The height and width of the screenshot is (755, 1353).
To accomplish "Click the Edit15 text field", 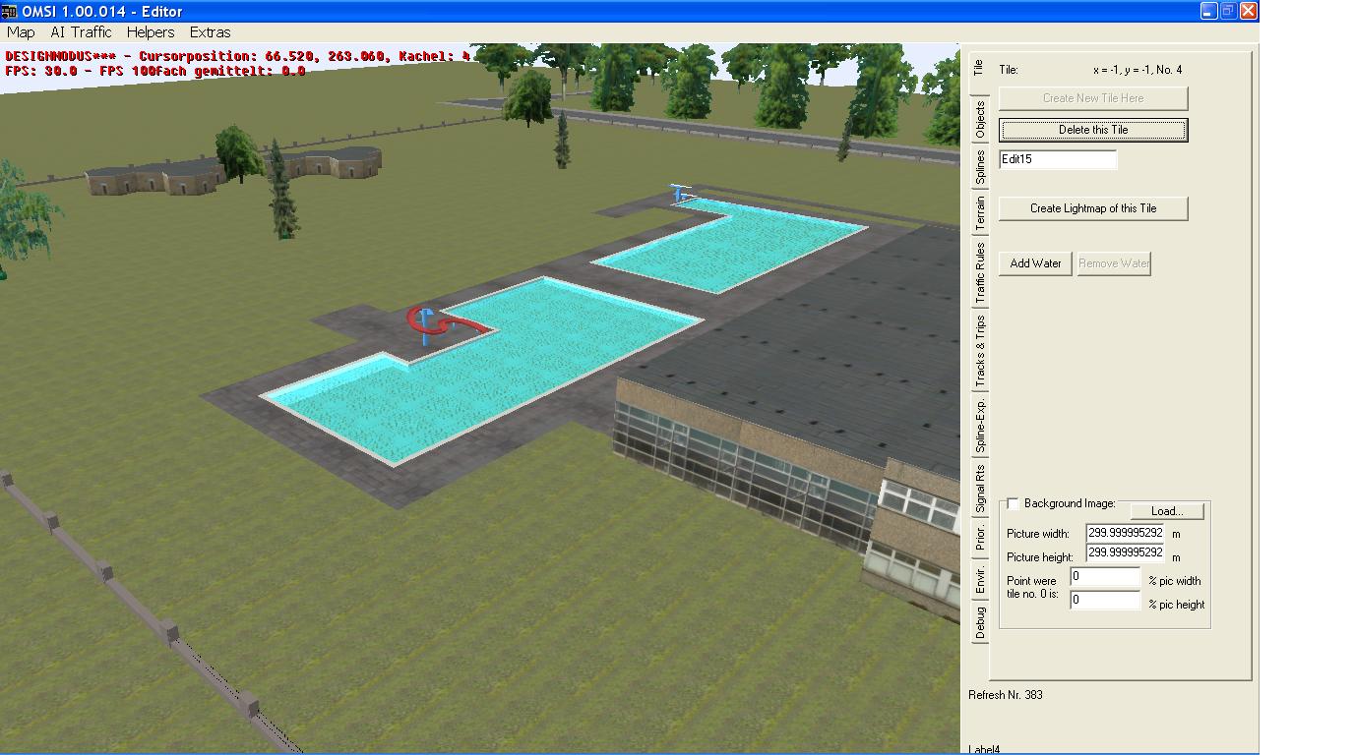I will pos(1058,159).
